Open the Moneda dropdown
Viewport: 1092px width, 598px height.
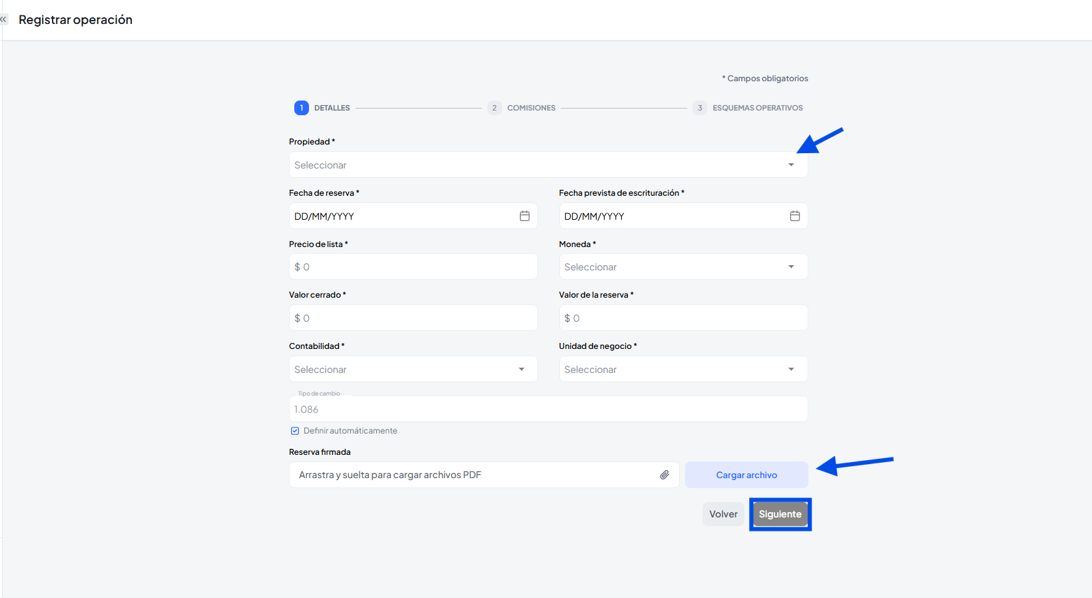point(682,266)
